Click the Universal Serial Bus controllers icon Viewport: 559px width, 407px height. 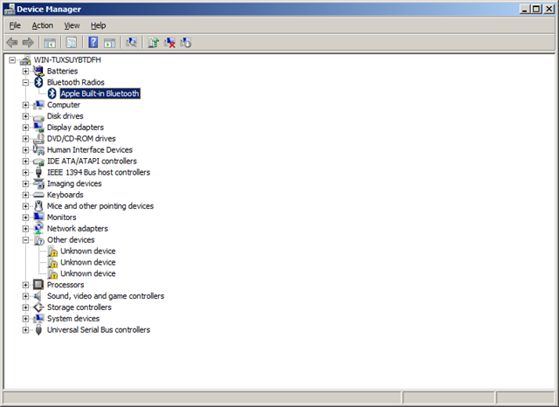38,329
